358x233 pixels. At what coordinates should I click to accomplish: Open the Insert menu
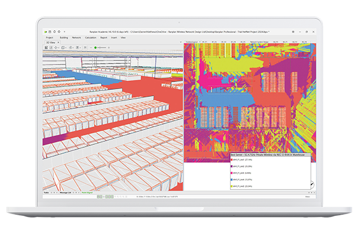pyautogui.click(x=114, y=38)
